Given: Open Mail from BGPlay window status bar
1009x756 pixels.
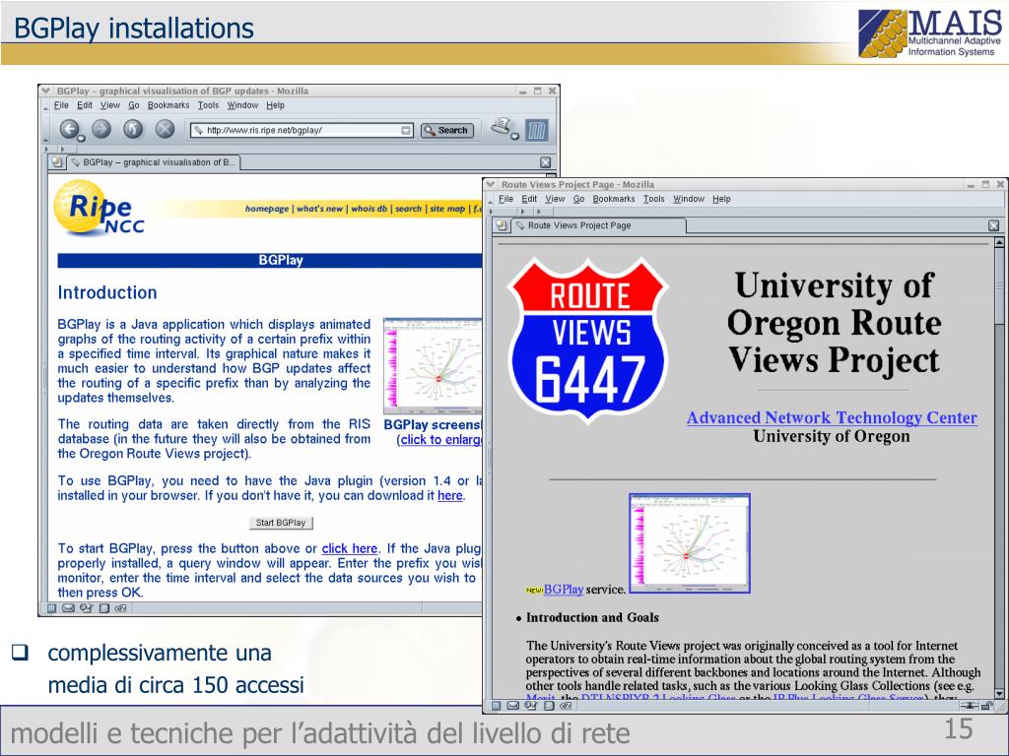Looking at the screenshot, I should tap(68, 608).
